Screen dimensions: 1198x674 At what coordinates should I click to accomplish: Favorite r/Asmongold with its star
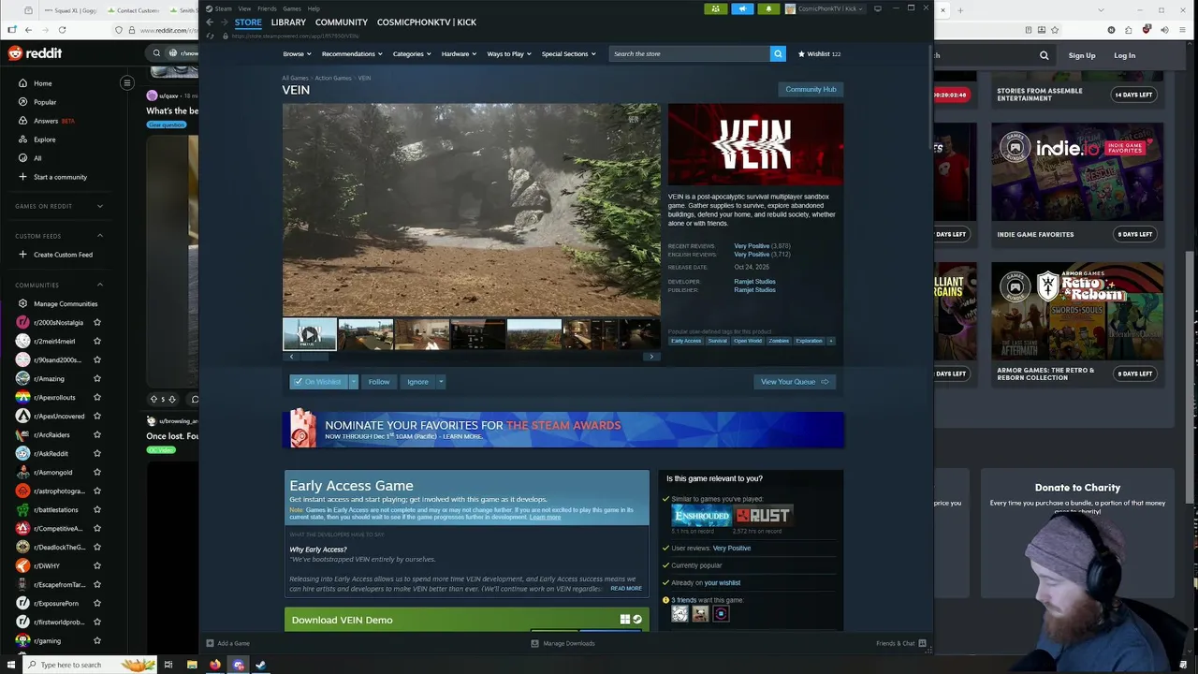97,472
